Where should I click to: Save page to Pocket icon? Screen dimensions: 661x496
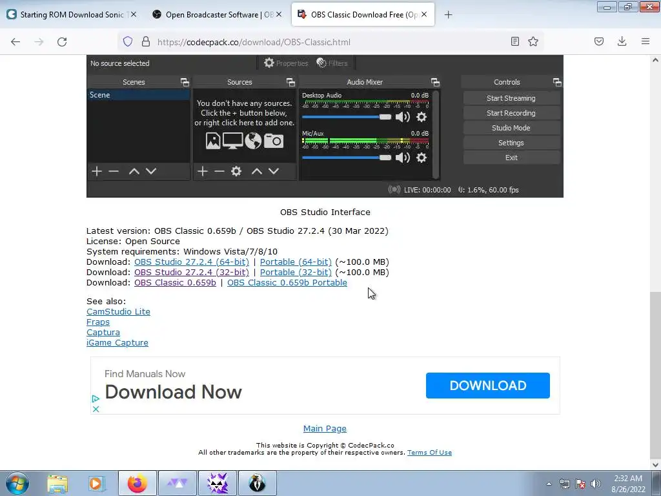pyautogui.click(x=599, y=41)
